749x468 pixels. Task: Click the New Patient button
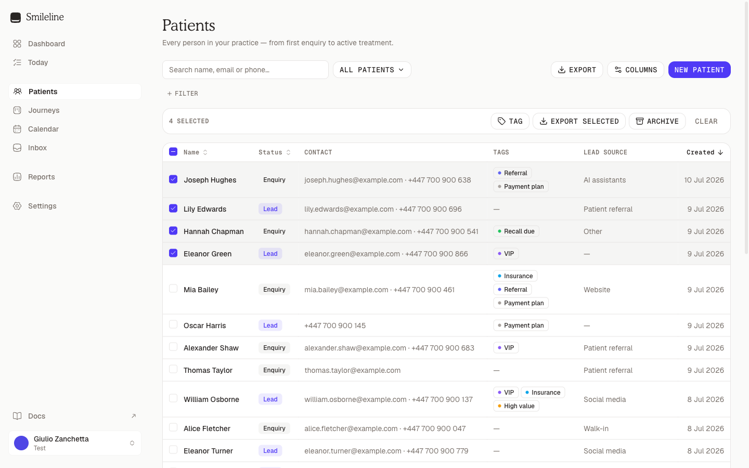coord(699,70)
